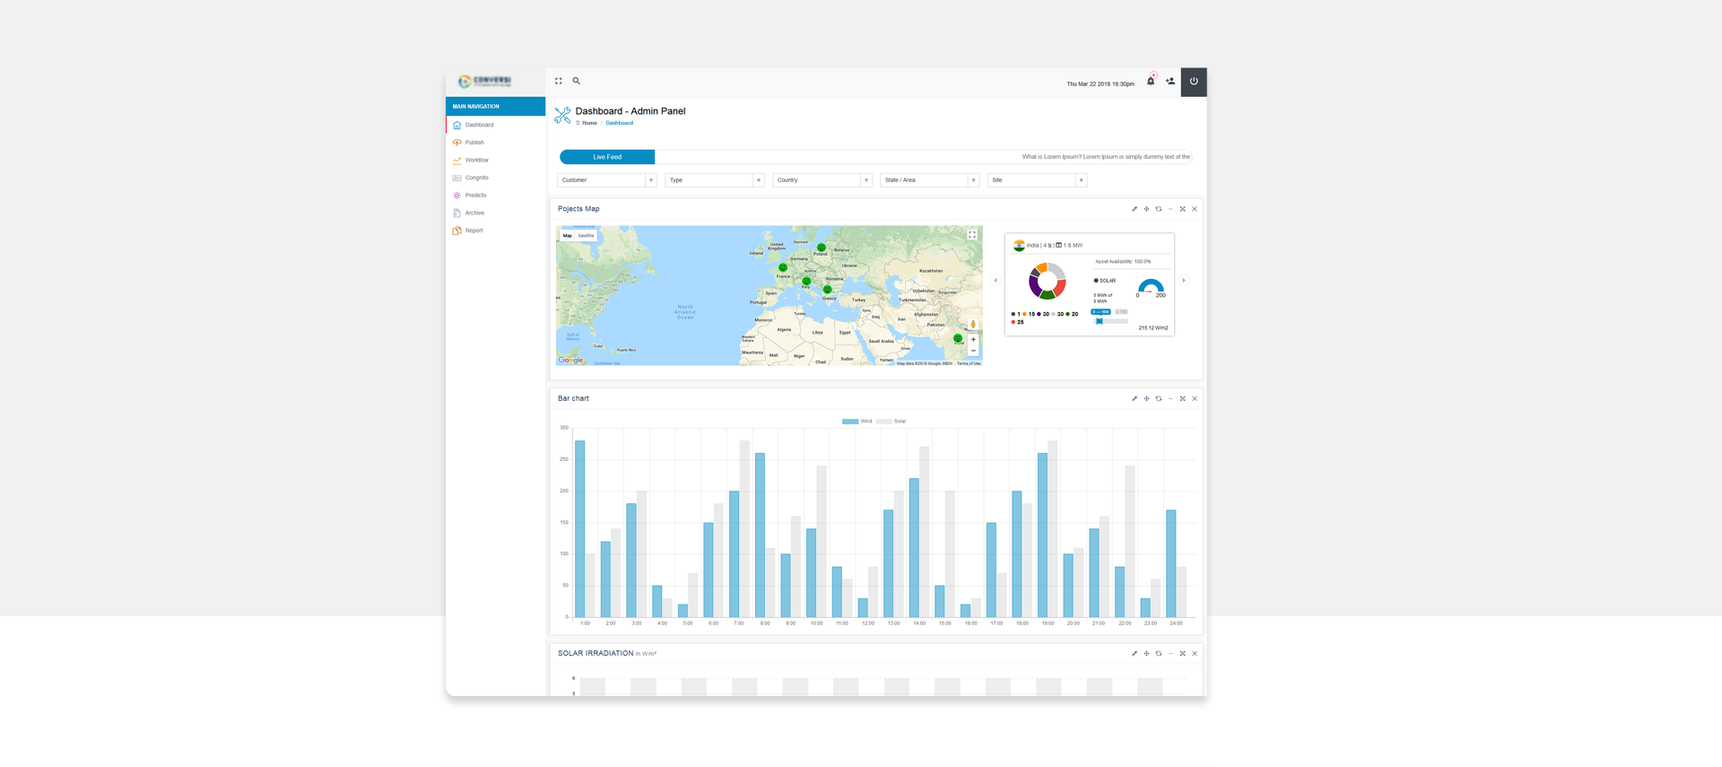Click the slider handle in India card
The height and width of the screenshot is (767, 1722).
pyautogui.click(x=1100, y=321)
